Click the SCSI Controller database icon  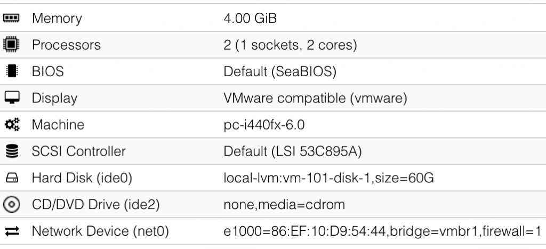pos(12,151)
